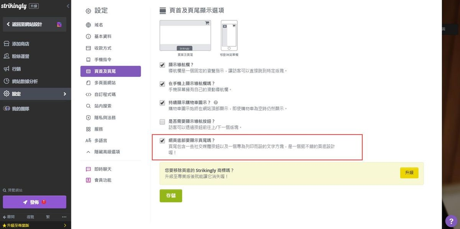Collapse the left sidebar with top chevron

pyautogui.click(x=68, y=6)
